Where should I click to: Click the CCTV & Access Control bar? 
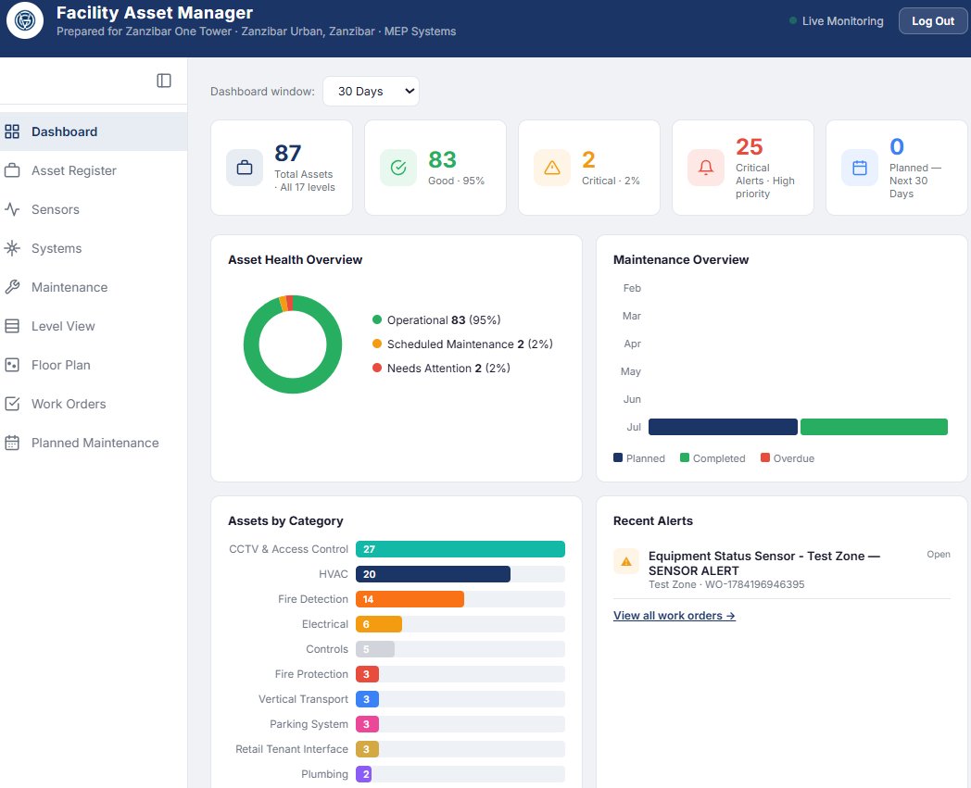pyautogui.click(x=460, y=549)
